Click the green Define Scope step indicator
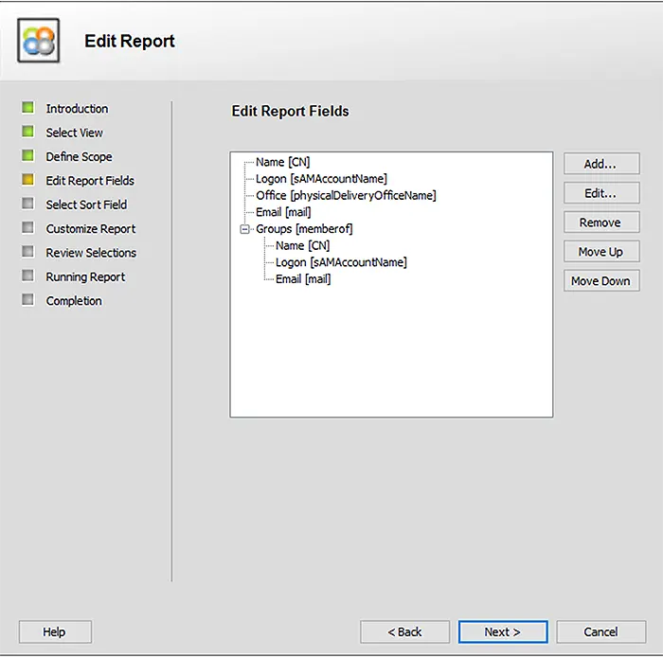Screen dimensions: 663x658 tap(27, 155)
